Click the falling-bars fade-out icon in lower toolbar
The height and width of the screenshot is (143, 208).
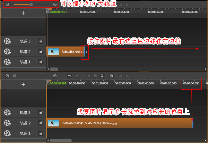(x=127, y=76)
